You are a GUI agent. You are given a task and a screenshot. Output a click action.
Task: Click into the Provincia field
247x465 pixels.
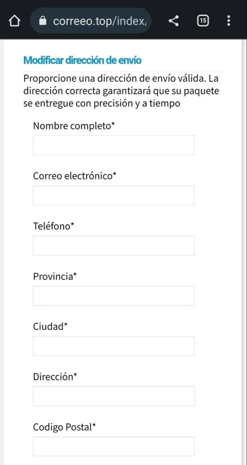(114, 296)
